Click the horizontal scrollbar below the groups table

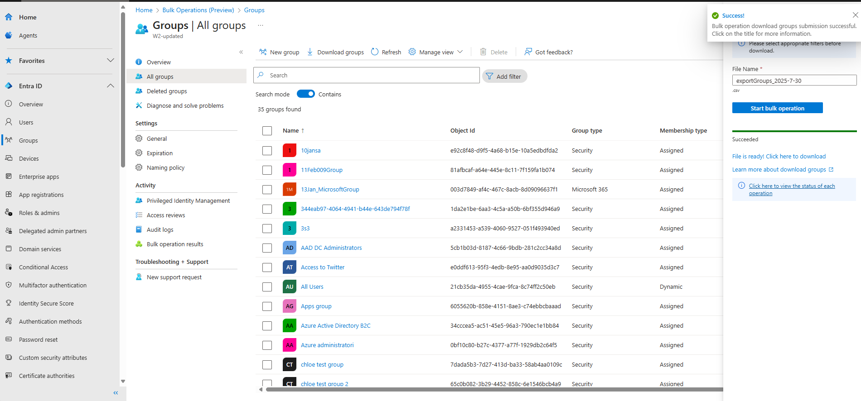(x=494, y=389)
